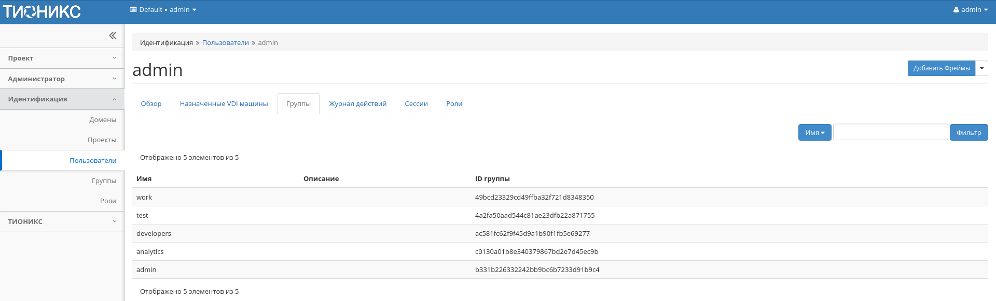The image size is (996, 301).
Task: Open the Default • admin project selector
Action: tap(163, 10)
